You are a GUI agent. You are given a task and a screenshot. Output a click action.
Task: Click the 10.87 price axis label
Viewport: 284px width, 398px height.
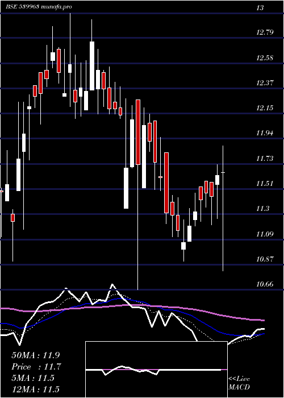coord(265,259)
